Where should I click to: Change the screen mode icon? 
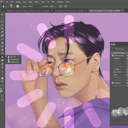pos(2,100)
